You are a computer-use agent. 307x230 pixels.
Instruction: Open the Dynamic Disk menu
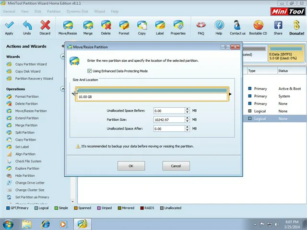point(77,11)
